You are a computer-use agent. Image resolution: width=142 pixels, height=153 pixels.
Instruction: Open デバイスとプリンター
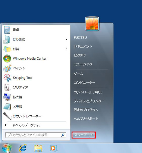coord(89,101)
